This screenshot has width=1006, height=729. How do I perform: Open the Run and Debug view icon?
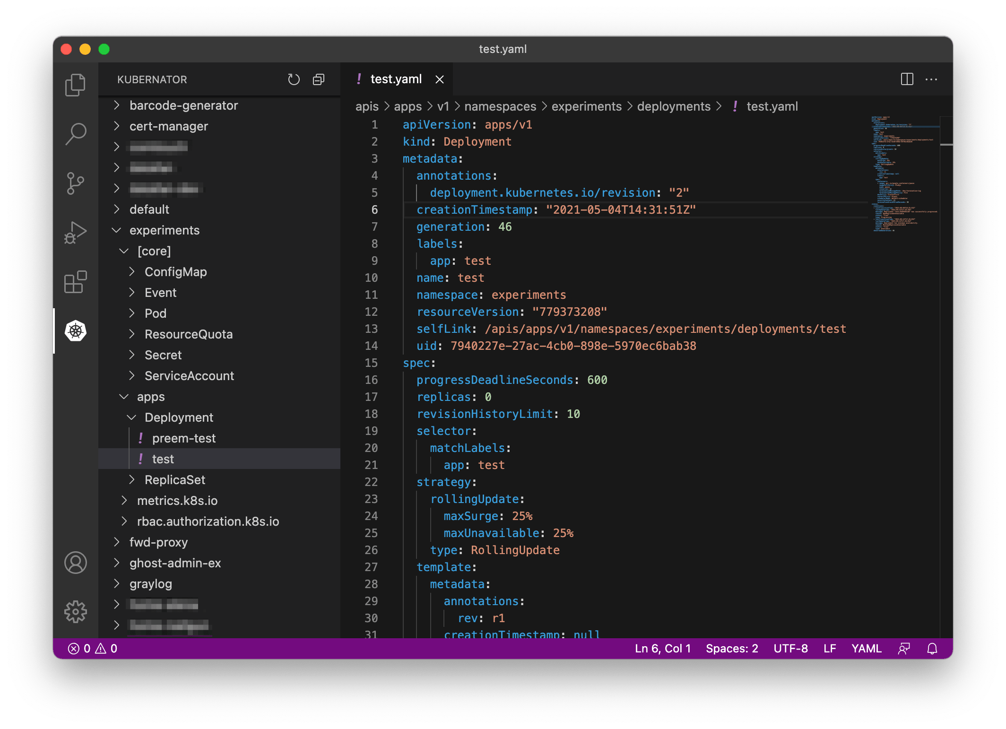75,233
